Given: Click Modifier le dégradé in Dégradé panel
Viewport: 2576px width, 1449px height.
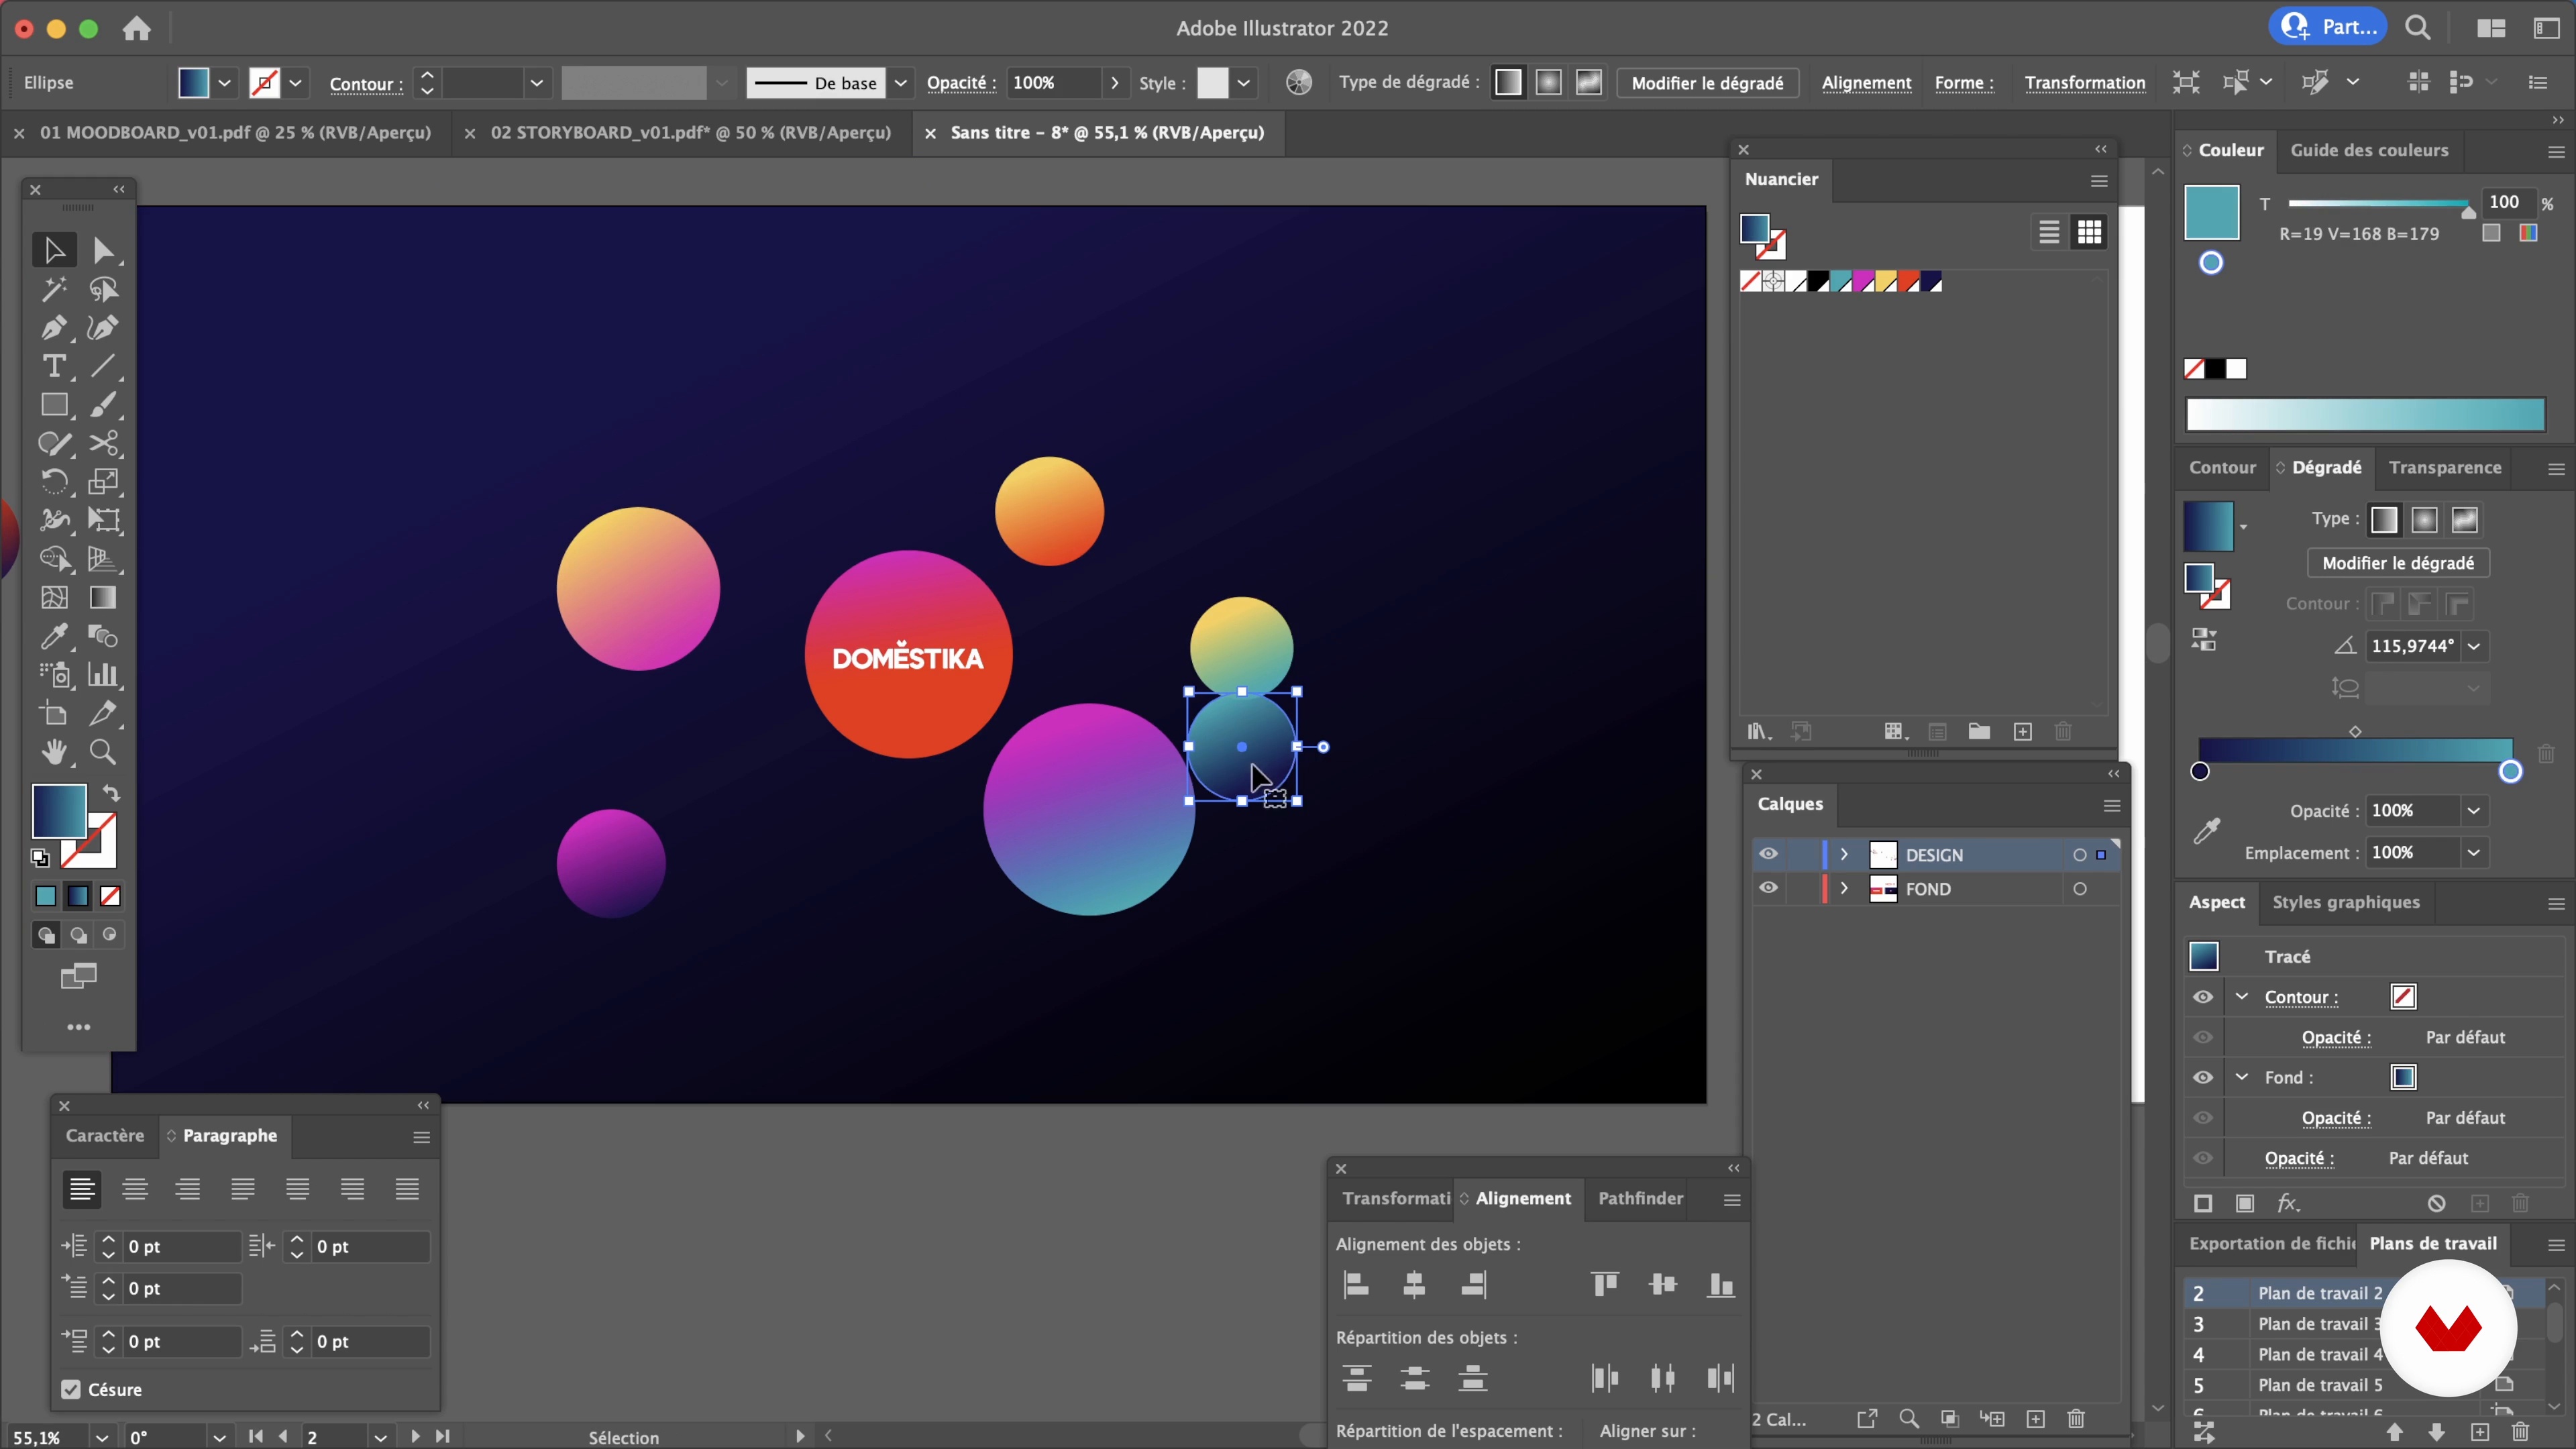Looking at the screenshot, I should [2398, 563].
